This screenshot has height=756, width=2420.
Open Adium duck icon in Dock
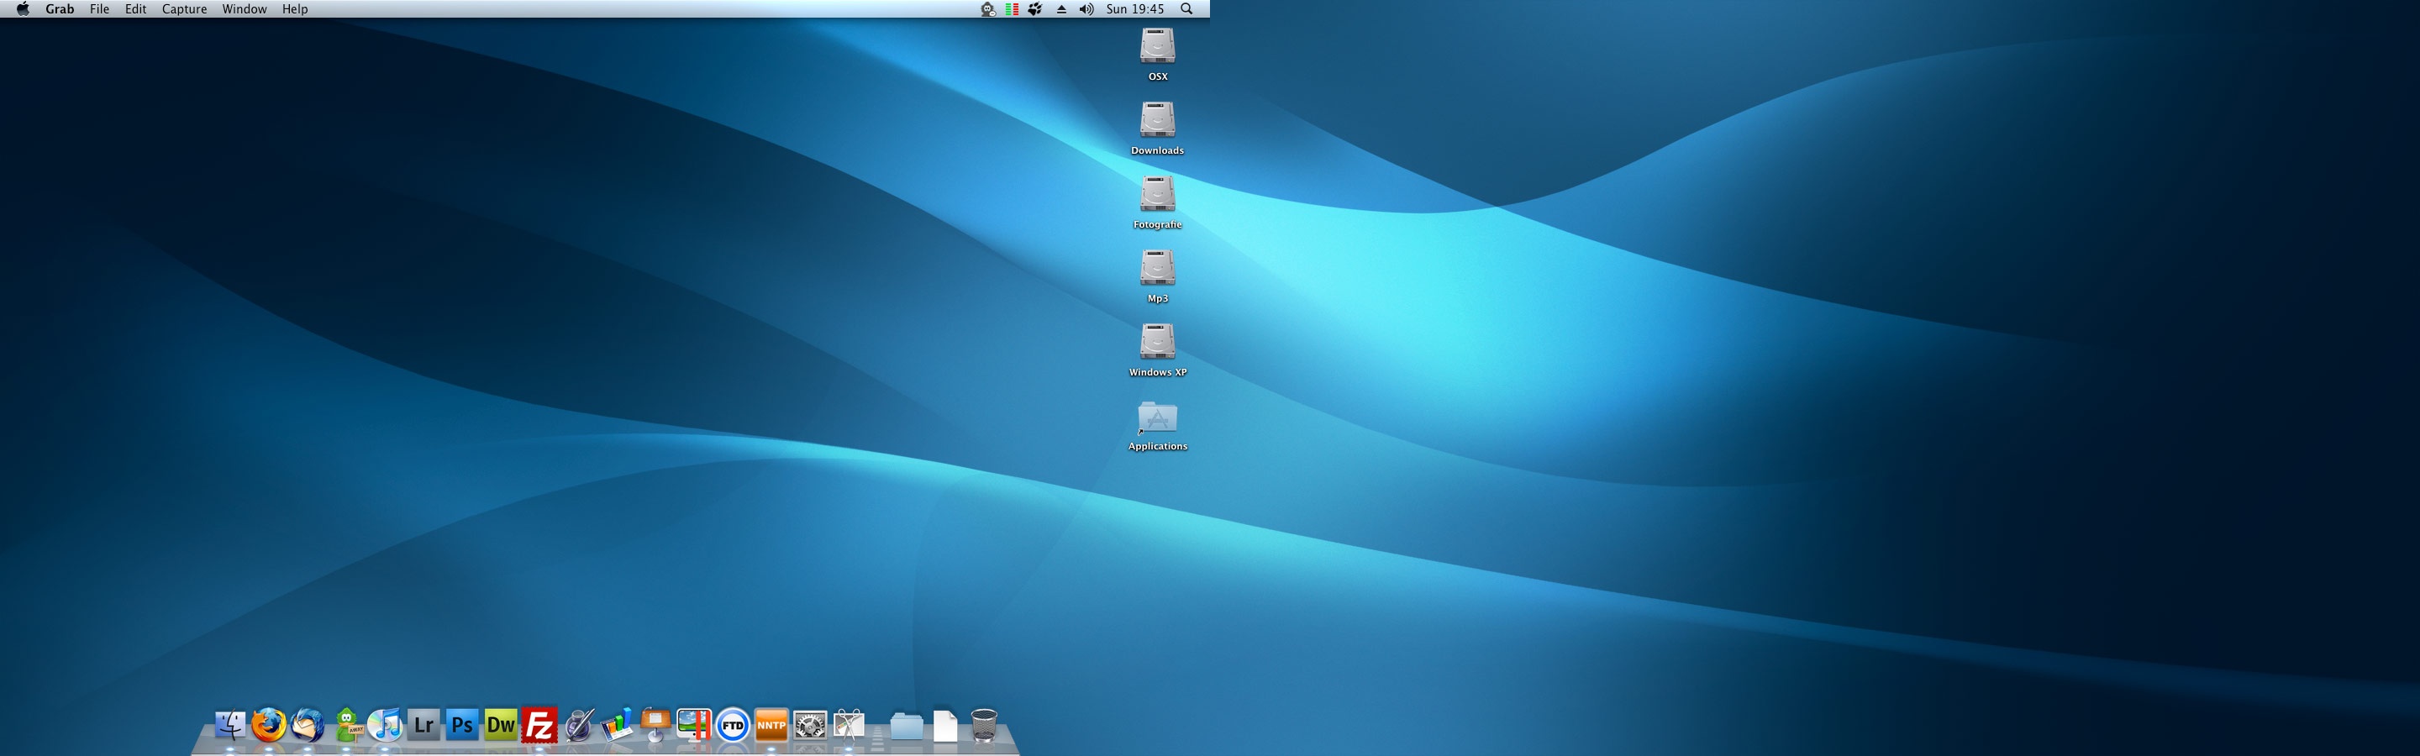tap(347, 725)
